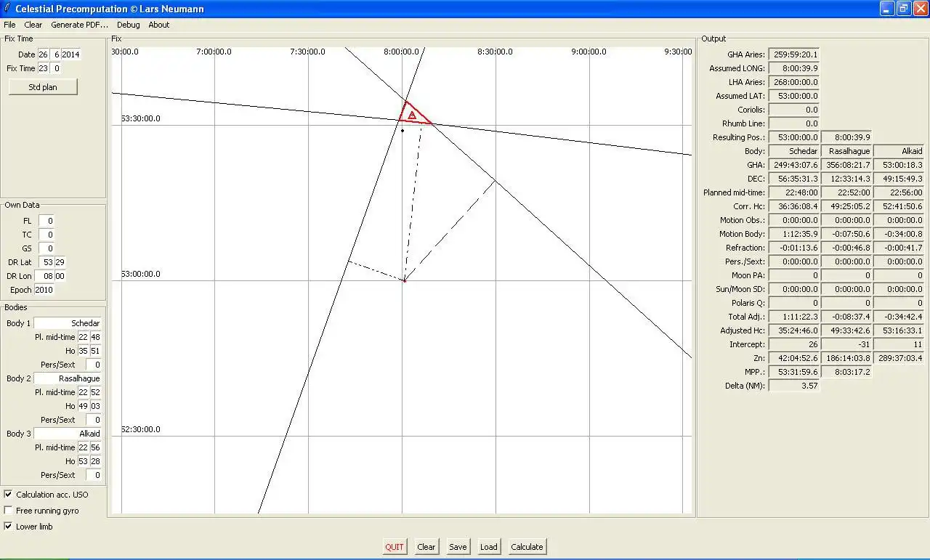Click Schedar's Total Adj. value
The height and width of the screenshot is (560, 930).
pyautogui.click(x=794, y=317)
